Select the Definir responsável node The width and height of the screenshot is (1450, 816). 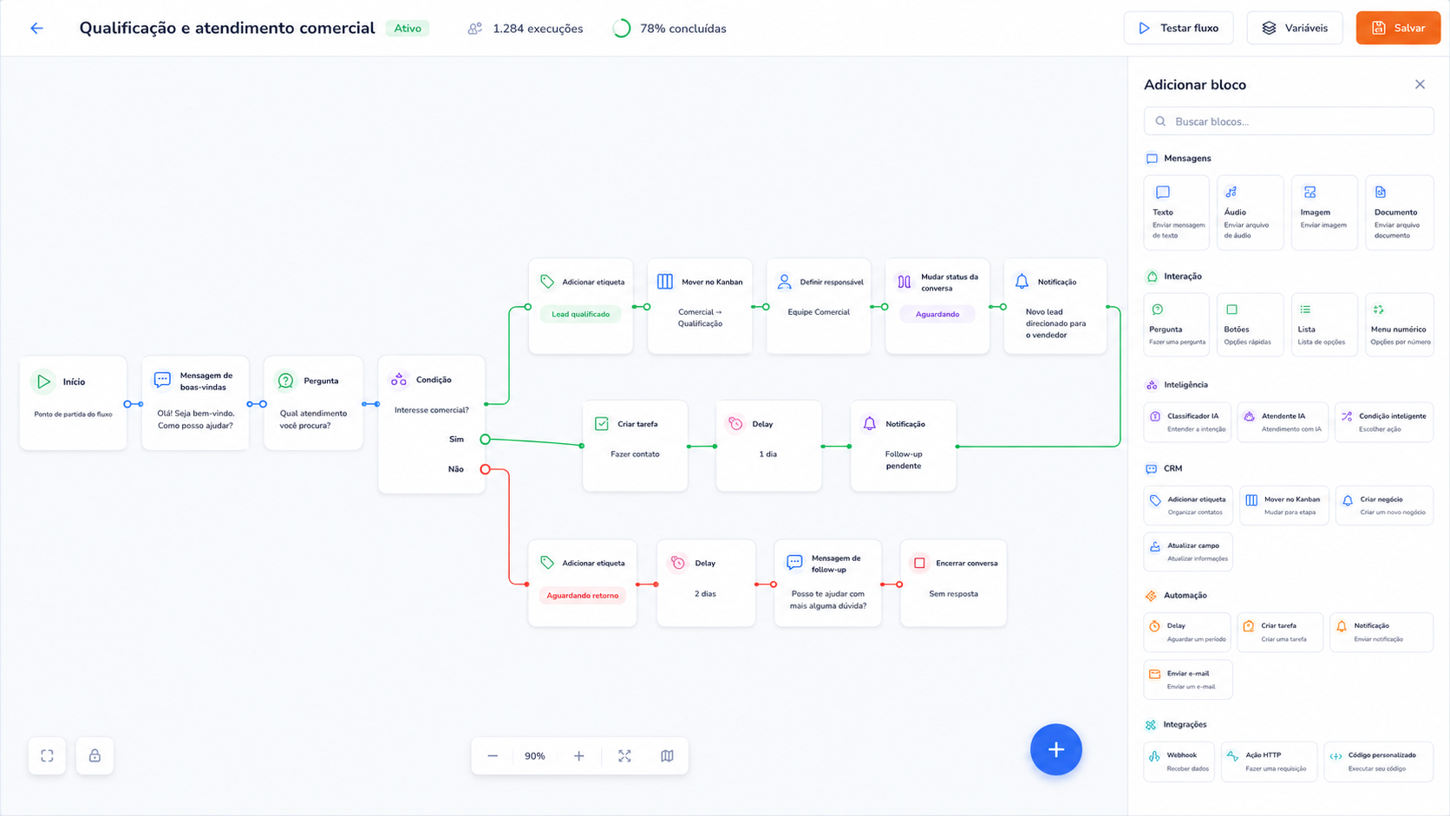[x=819, y=306]
